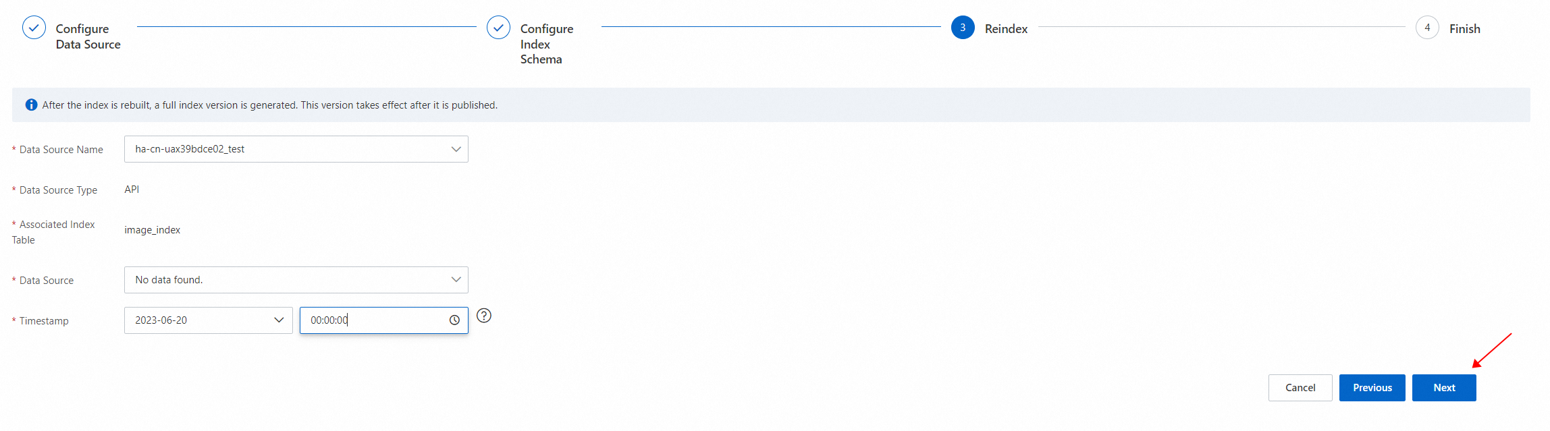Expand the Data Source Name dropdown chevron
1550x431 pixels.
(x=456, y=149)
